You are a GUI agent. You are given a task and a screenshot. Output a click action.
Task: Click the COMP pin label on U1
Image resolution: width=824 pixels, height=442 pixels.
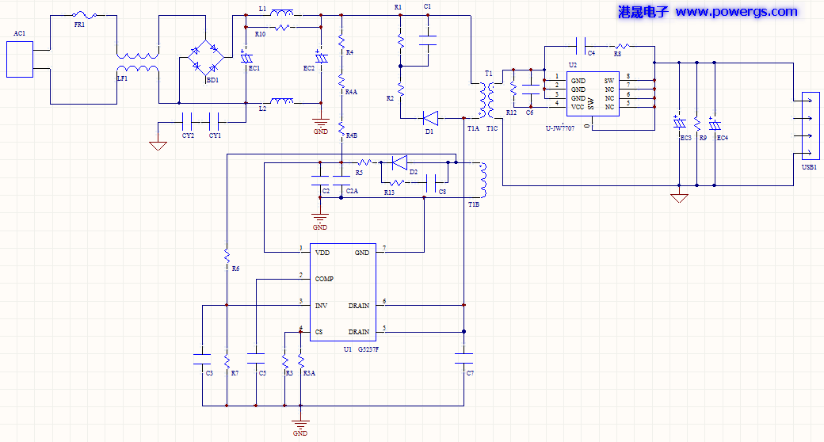(x=324, y=279)
